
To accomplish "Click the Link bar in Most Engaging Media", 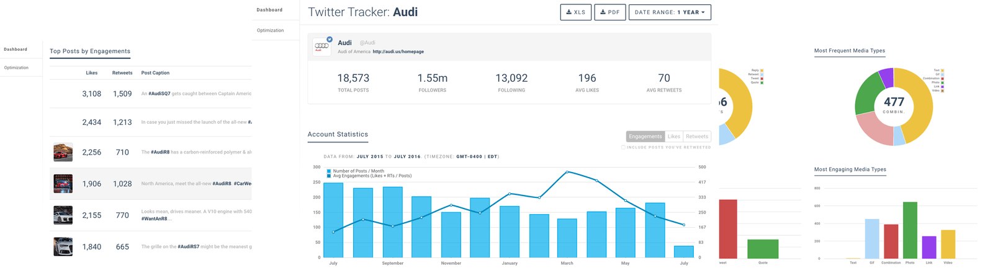I will (x=929, y=247).
